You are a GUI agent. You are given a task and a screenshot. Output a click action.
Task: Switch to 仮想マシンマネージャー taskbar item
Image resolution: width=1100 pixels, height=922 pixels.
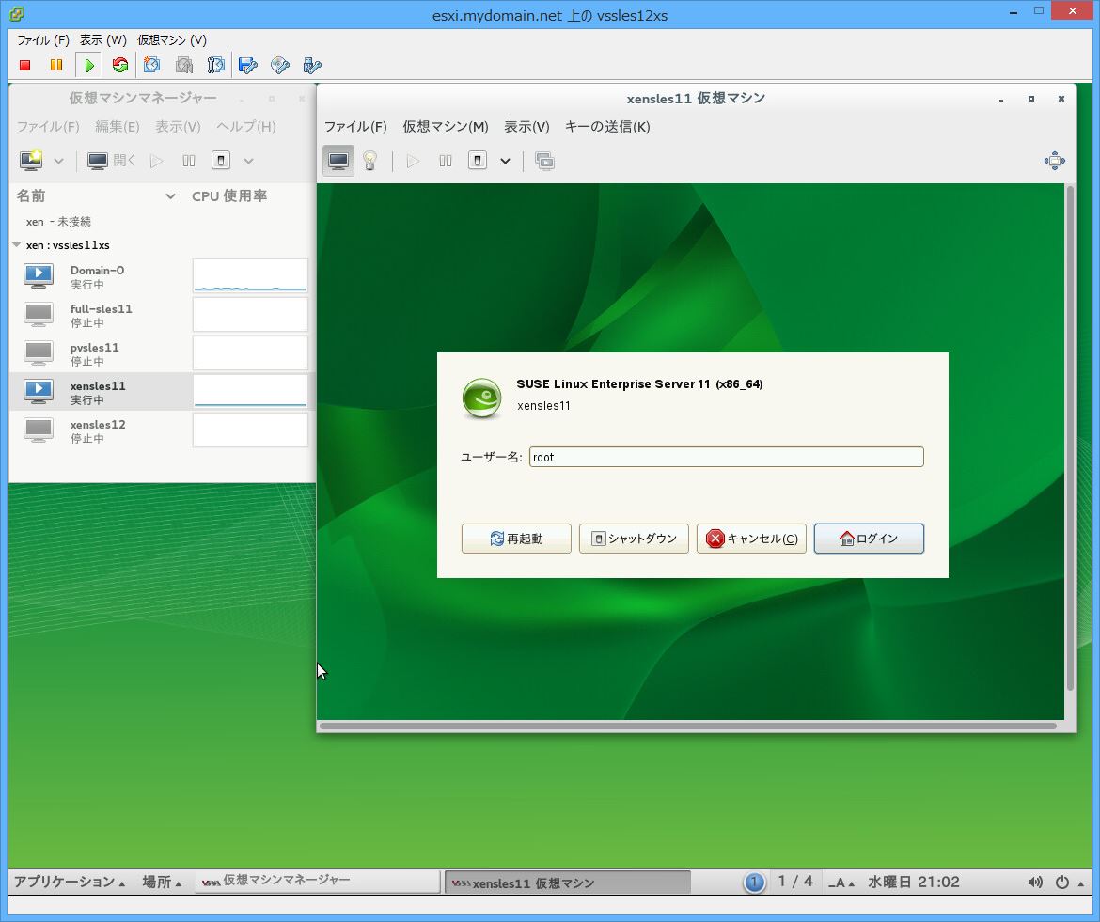point(317,881)
